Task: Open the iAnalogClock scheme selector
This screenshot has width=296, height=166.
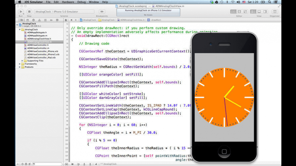Action: click(43, 12)
